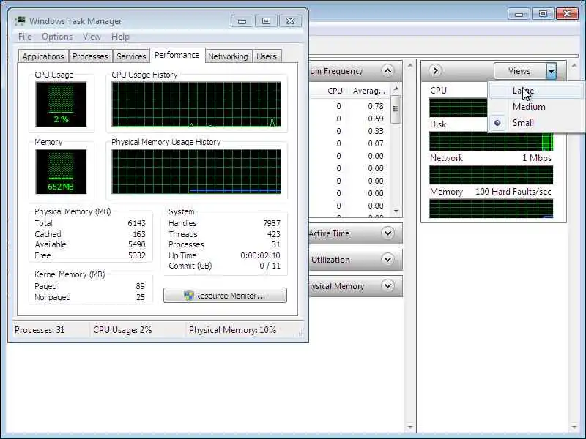Select the Medium view option
This screenshot has height=439, width=586.
537,107
